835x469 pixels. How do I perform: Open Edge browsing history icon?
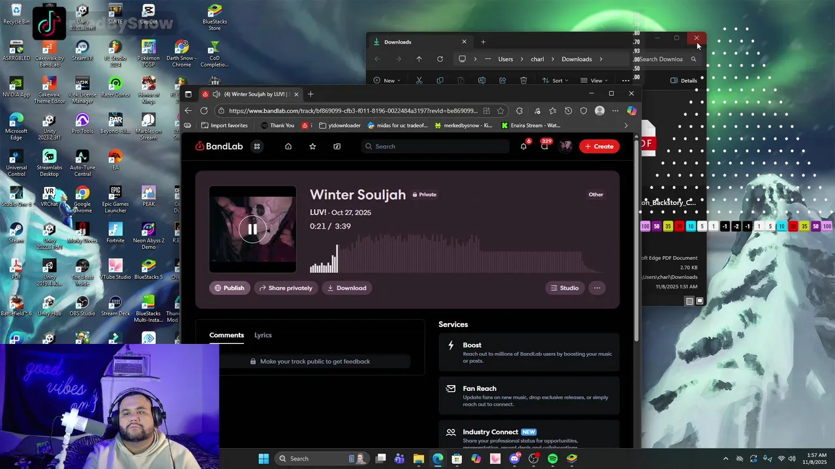568,111
